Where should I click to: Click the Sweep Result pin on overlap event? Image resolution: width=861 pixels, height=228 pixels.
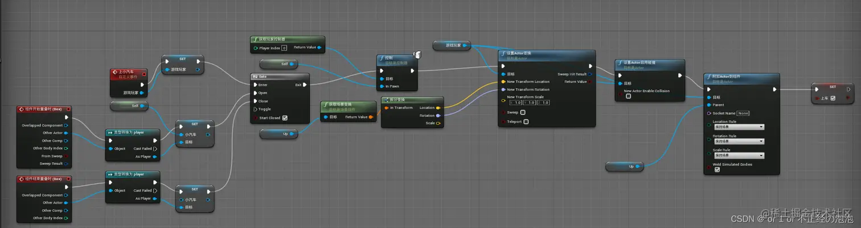click(x=67, y=164)
